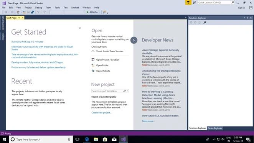254x143 pixels.
Task: Click the Attach start button
Action: 92,12
